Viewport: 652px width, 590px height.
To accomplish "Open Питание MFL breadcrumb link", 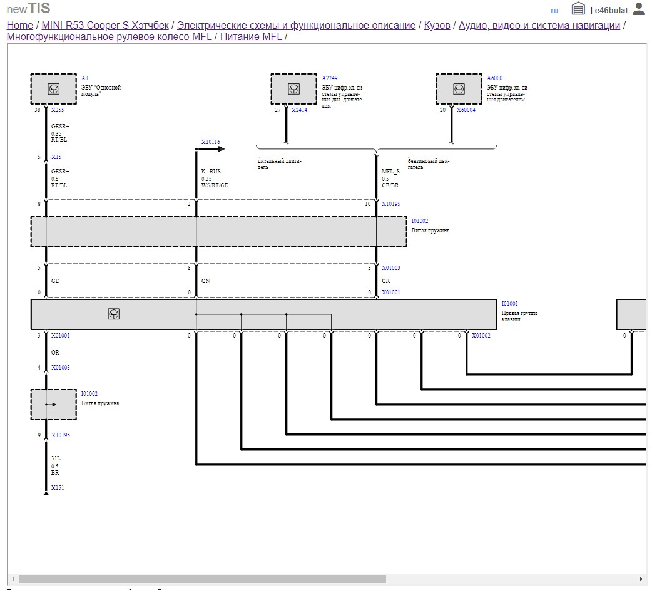I will (x=251, y=36).
